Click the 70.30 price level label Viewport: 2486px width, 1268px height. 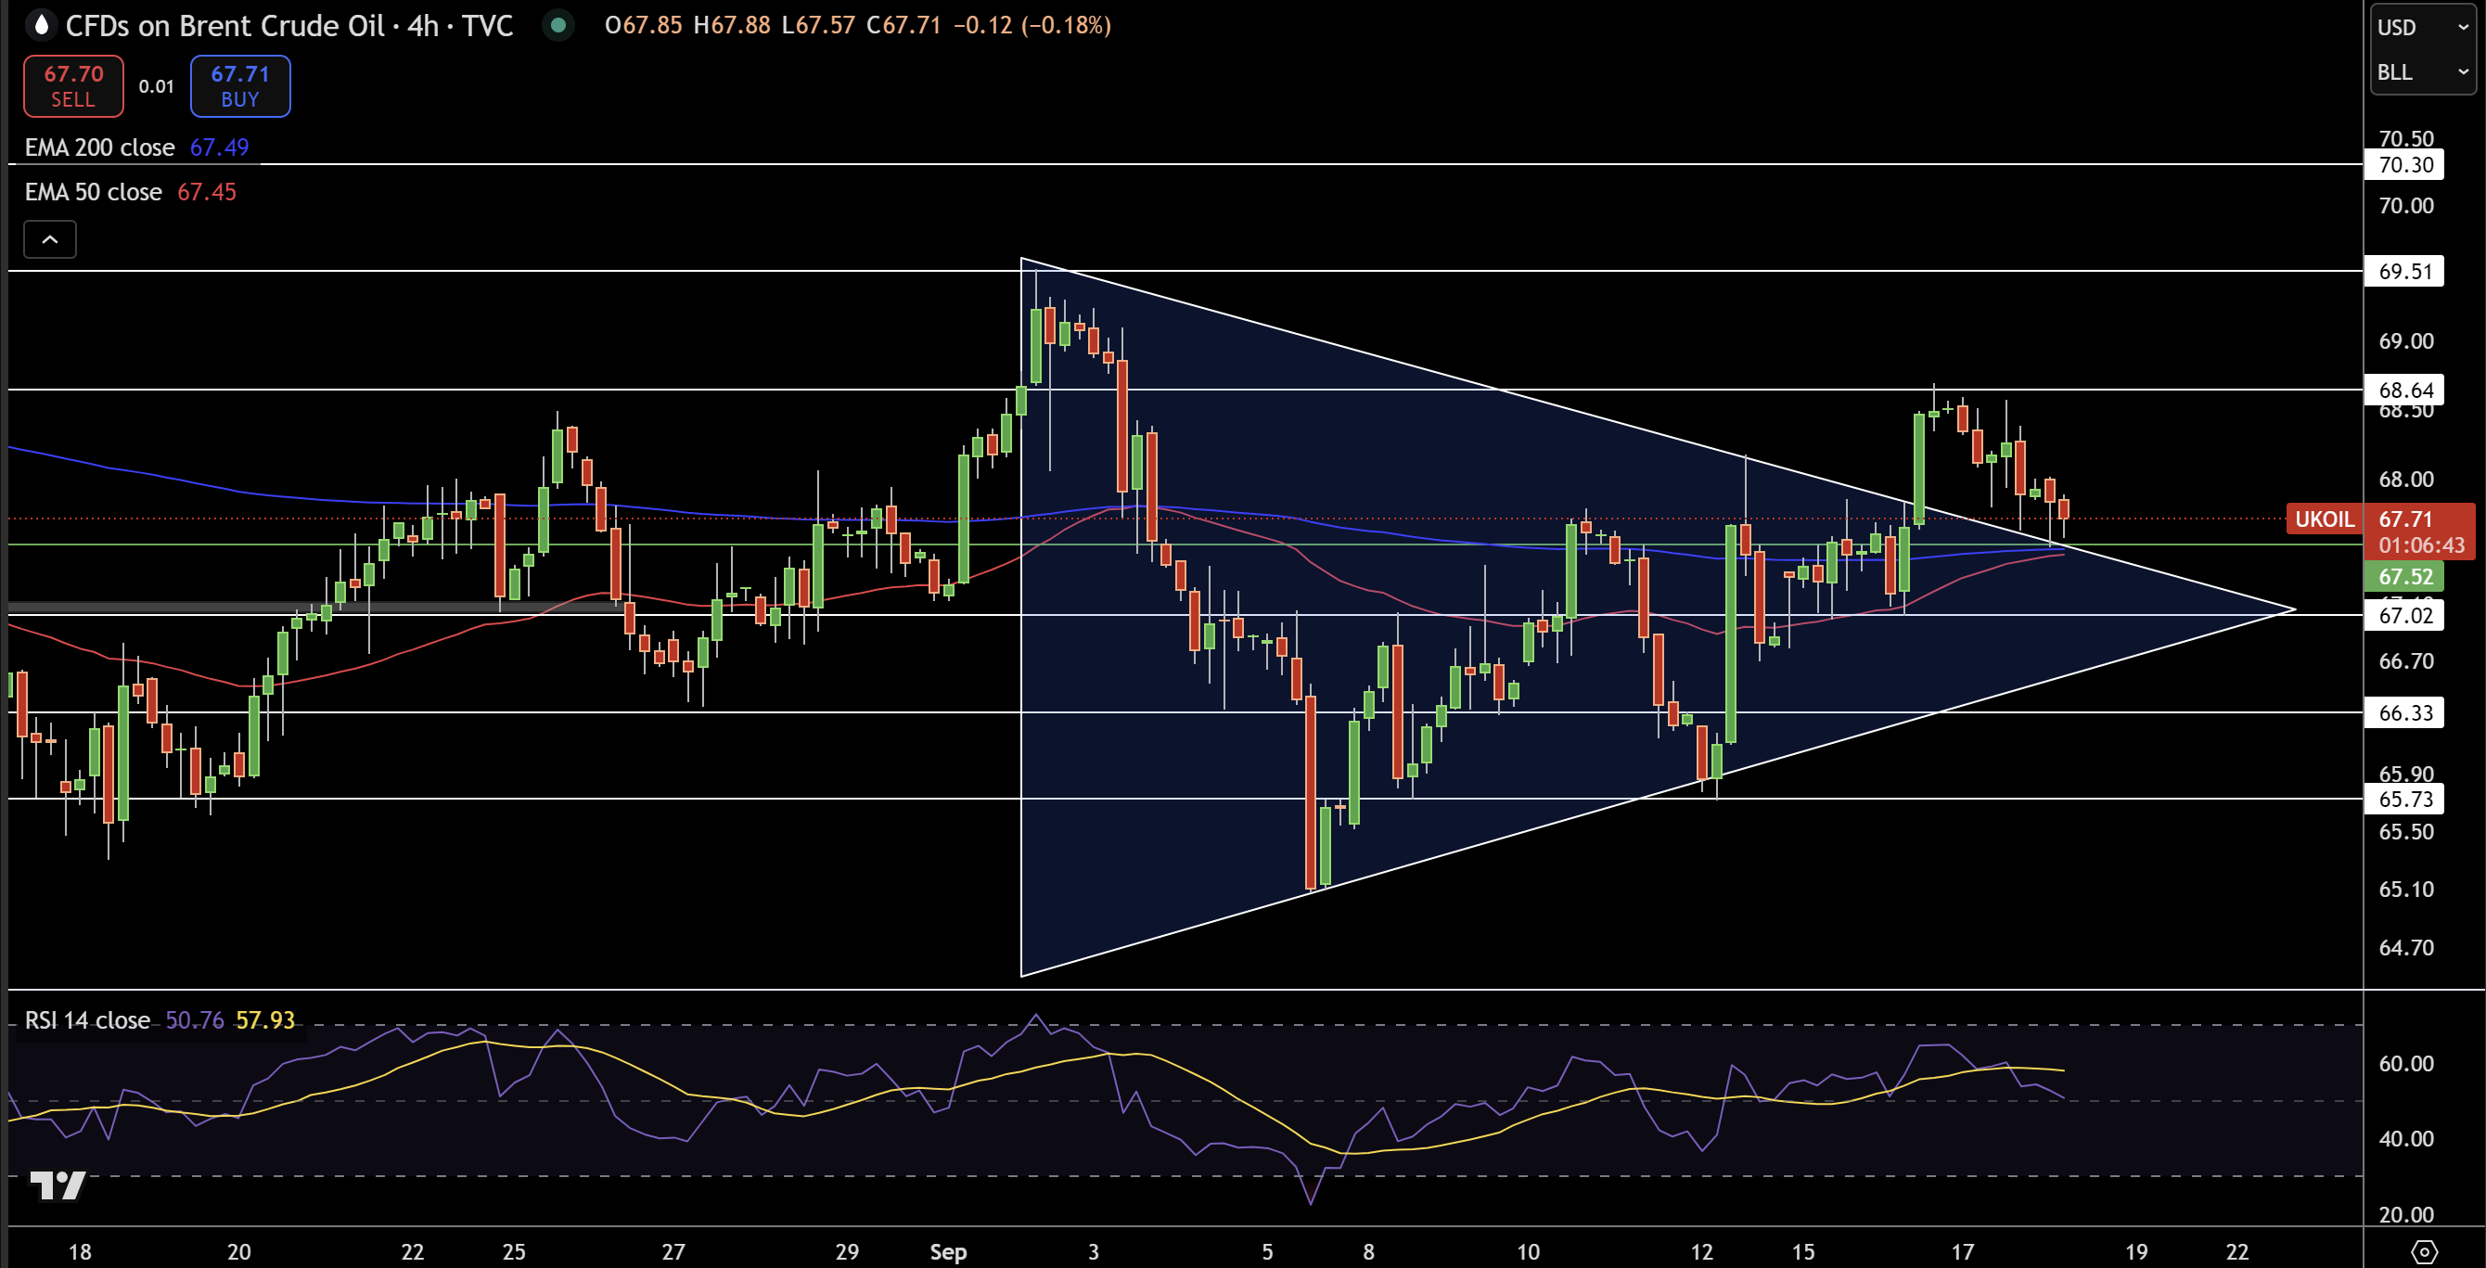pyautogui.click(x=2405, y=165)
